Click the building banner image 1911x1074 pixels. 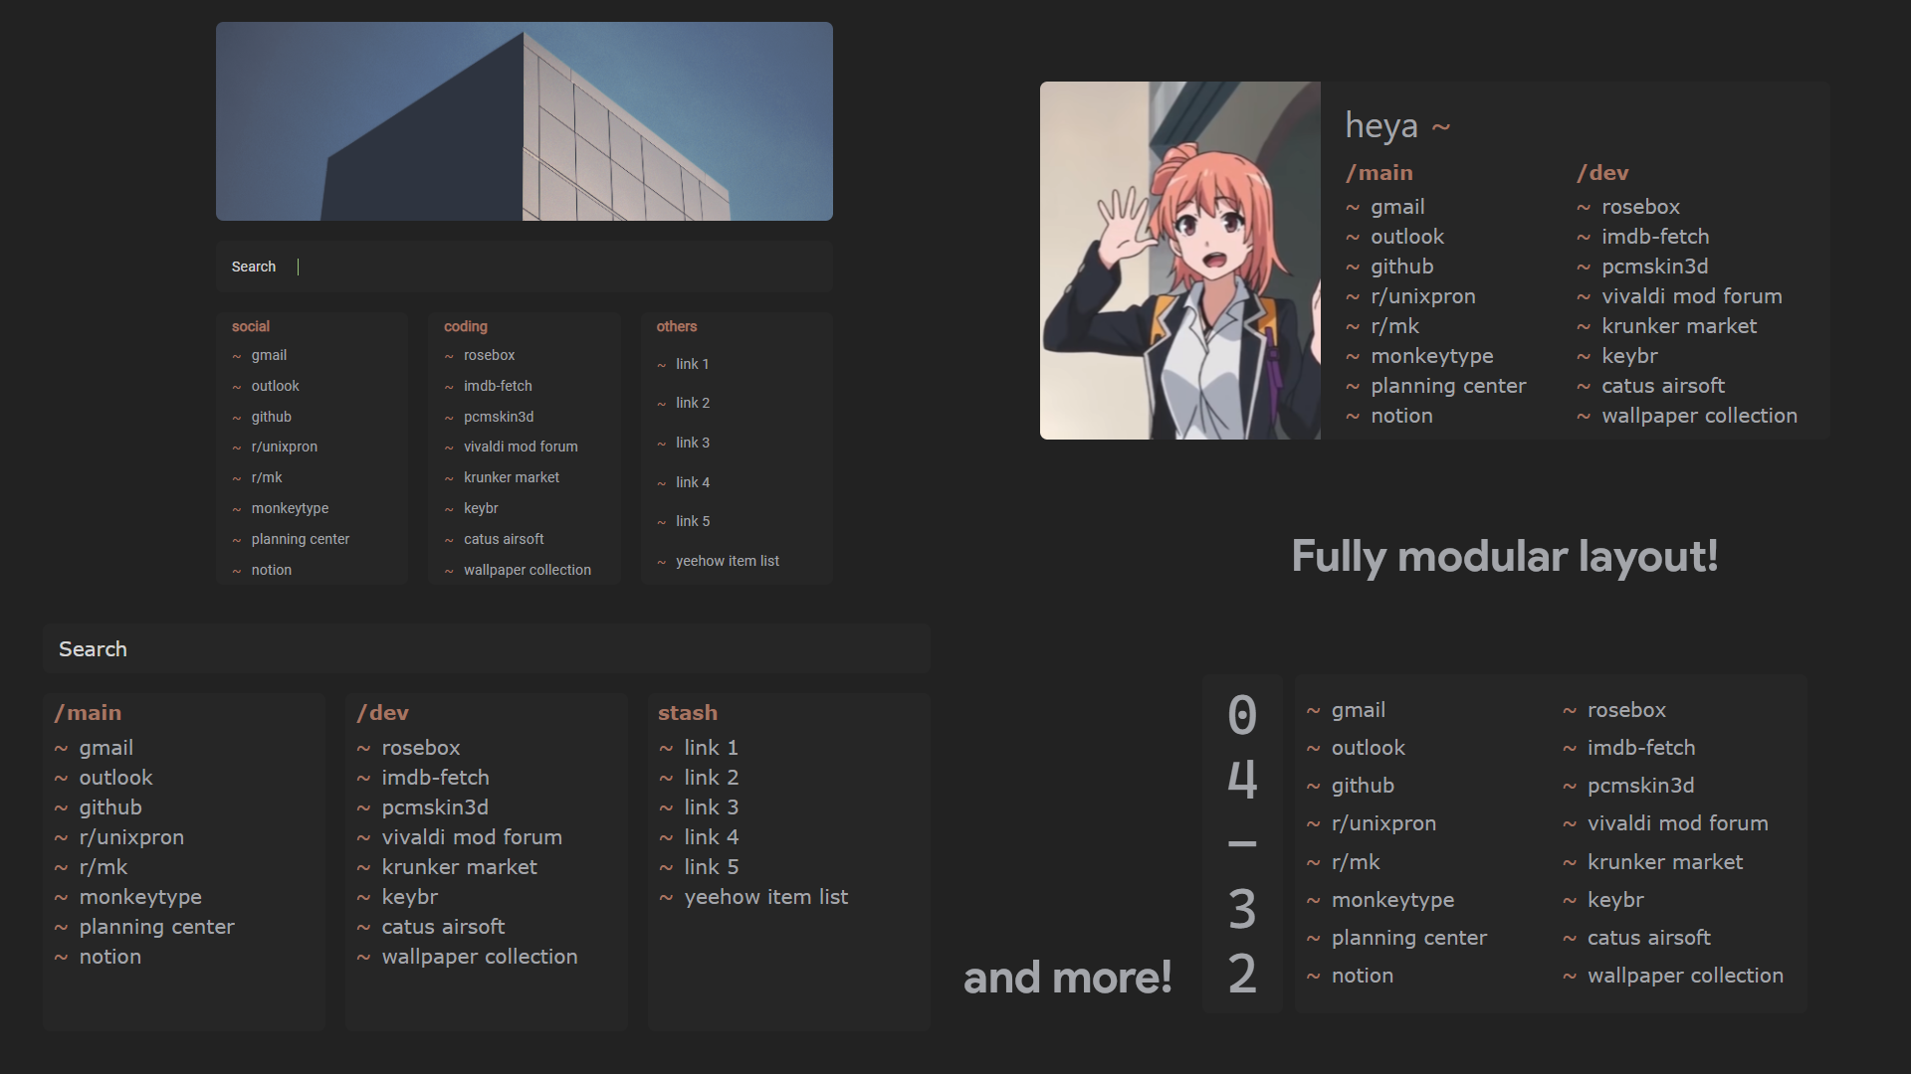coord(525,121)
